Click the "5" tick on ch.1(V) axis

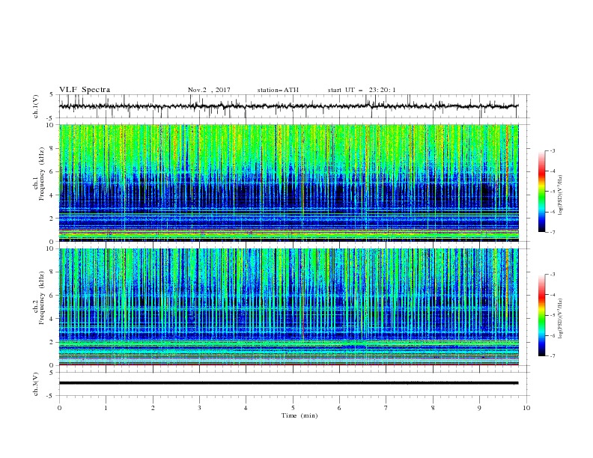pos(52,94)
